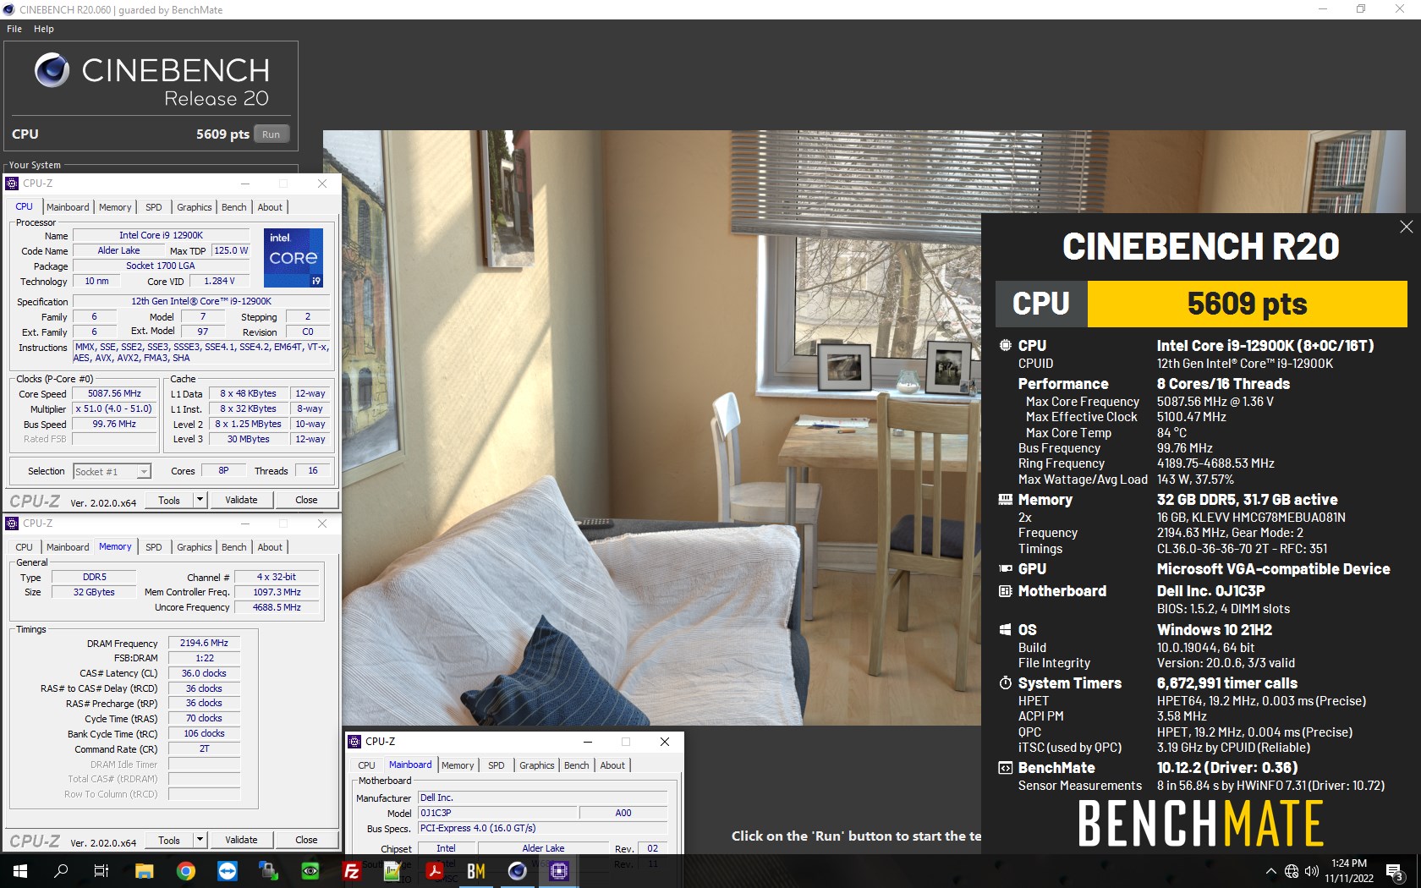Click the Name field Intel Core i9 12900K
Screen dimensions: 1421x888
161,235
